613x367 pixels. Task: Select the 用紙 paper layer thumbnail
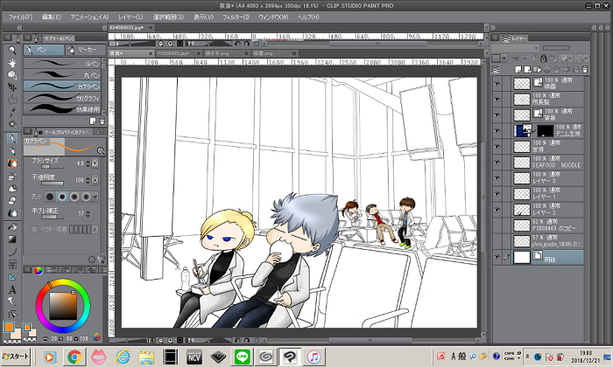522,257
